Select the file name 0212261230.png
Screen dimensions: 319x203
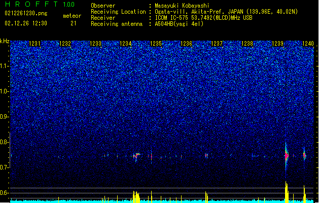26,13
